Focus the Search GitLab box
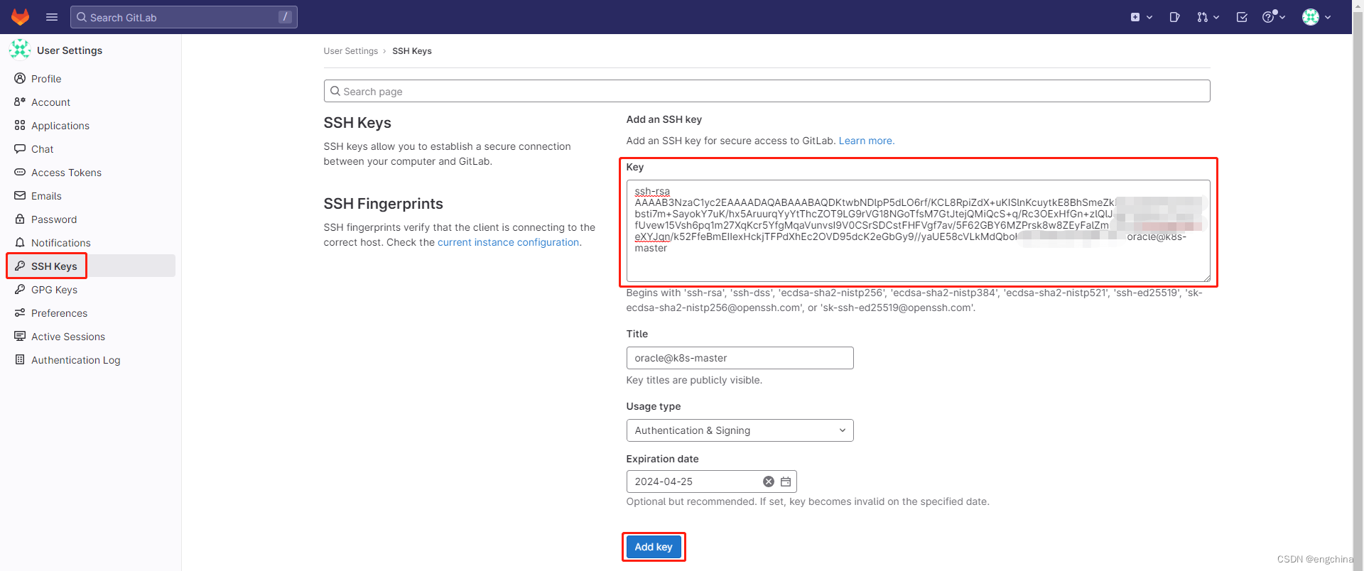This screenshot has width=1364, height=571. pyautogui.click(x=183, y=17)
